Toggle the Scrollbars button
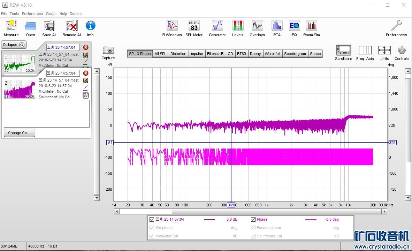412x251 pixels. (x=343, y=51)
